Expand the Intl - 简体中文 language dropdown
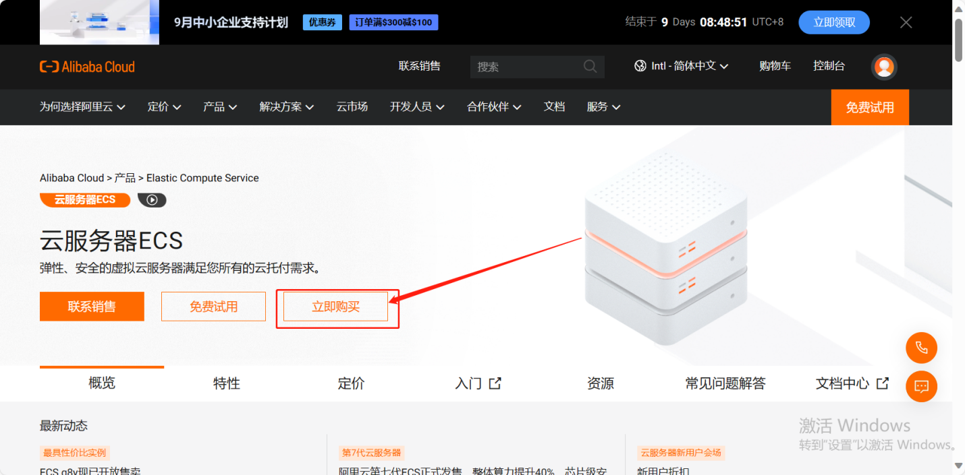This screenshot has height=475, width=965. [x=682, y=66]
